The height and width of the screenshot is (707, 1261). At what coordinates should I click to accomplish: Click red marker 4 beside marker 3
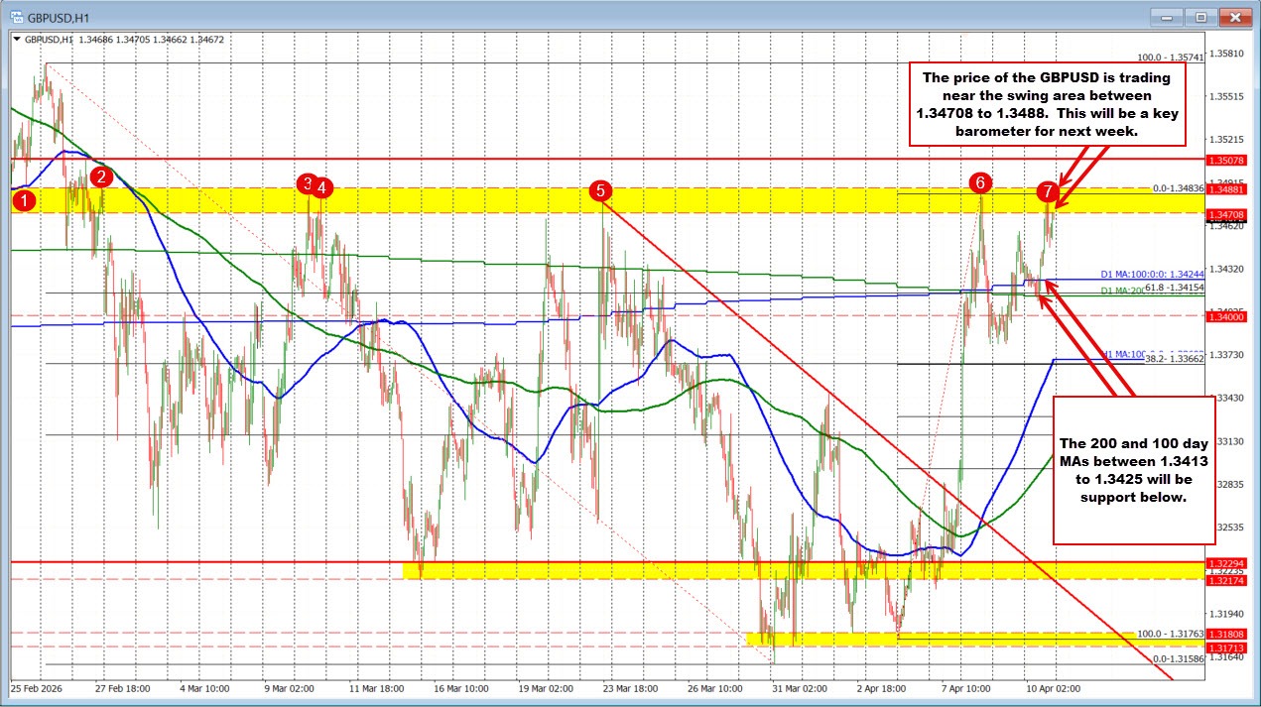pyautogui.click(x=322, y=187)
